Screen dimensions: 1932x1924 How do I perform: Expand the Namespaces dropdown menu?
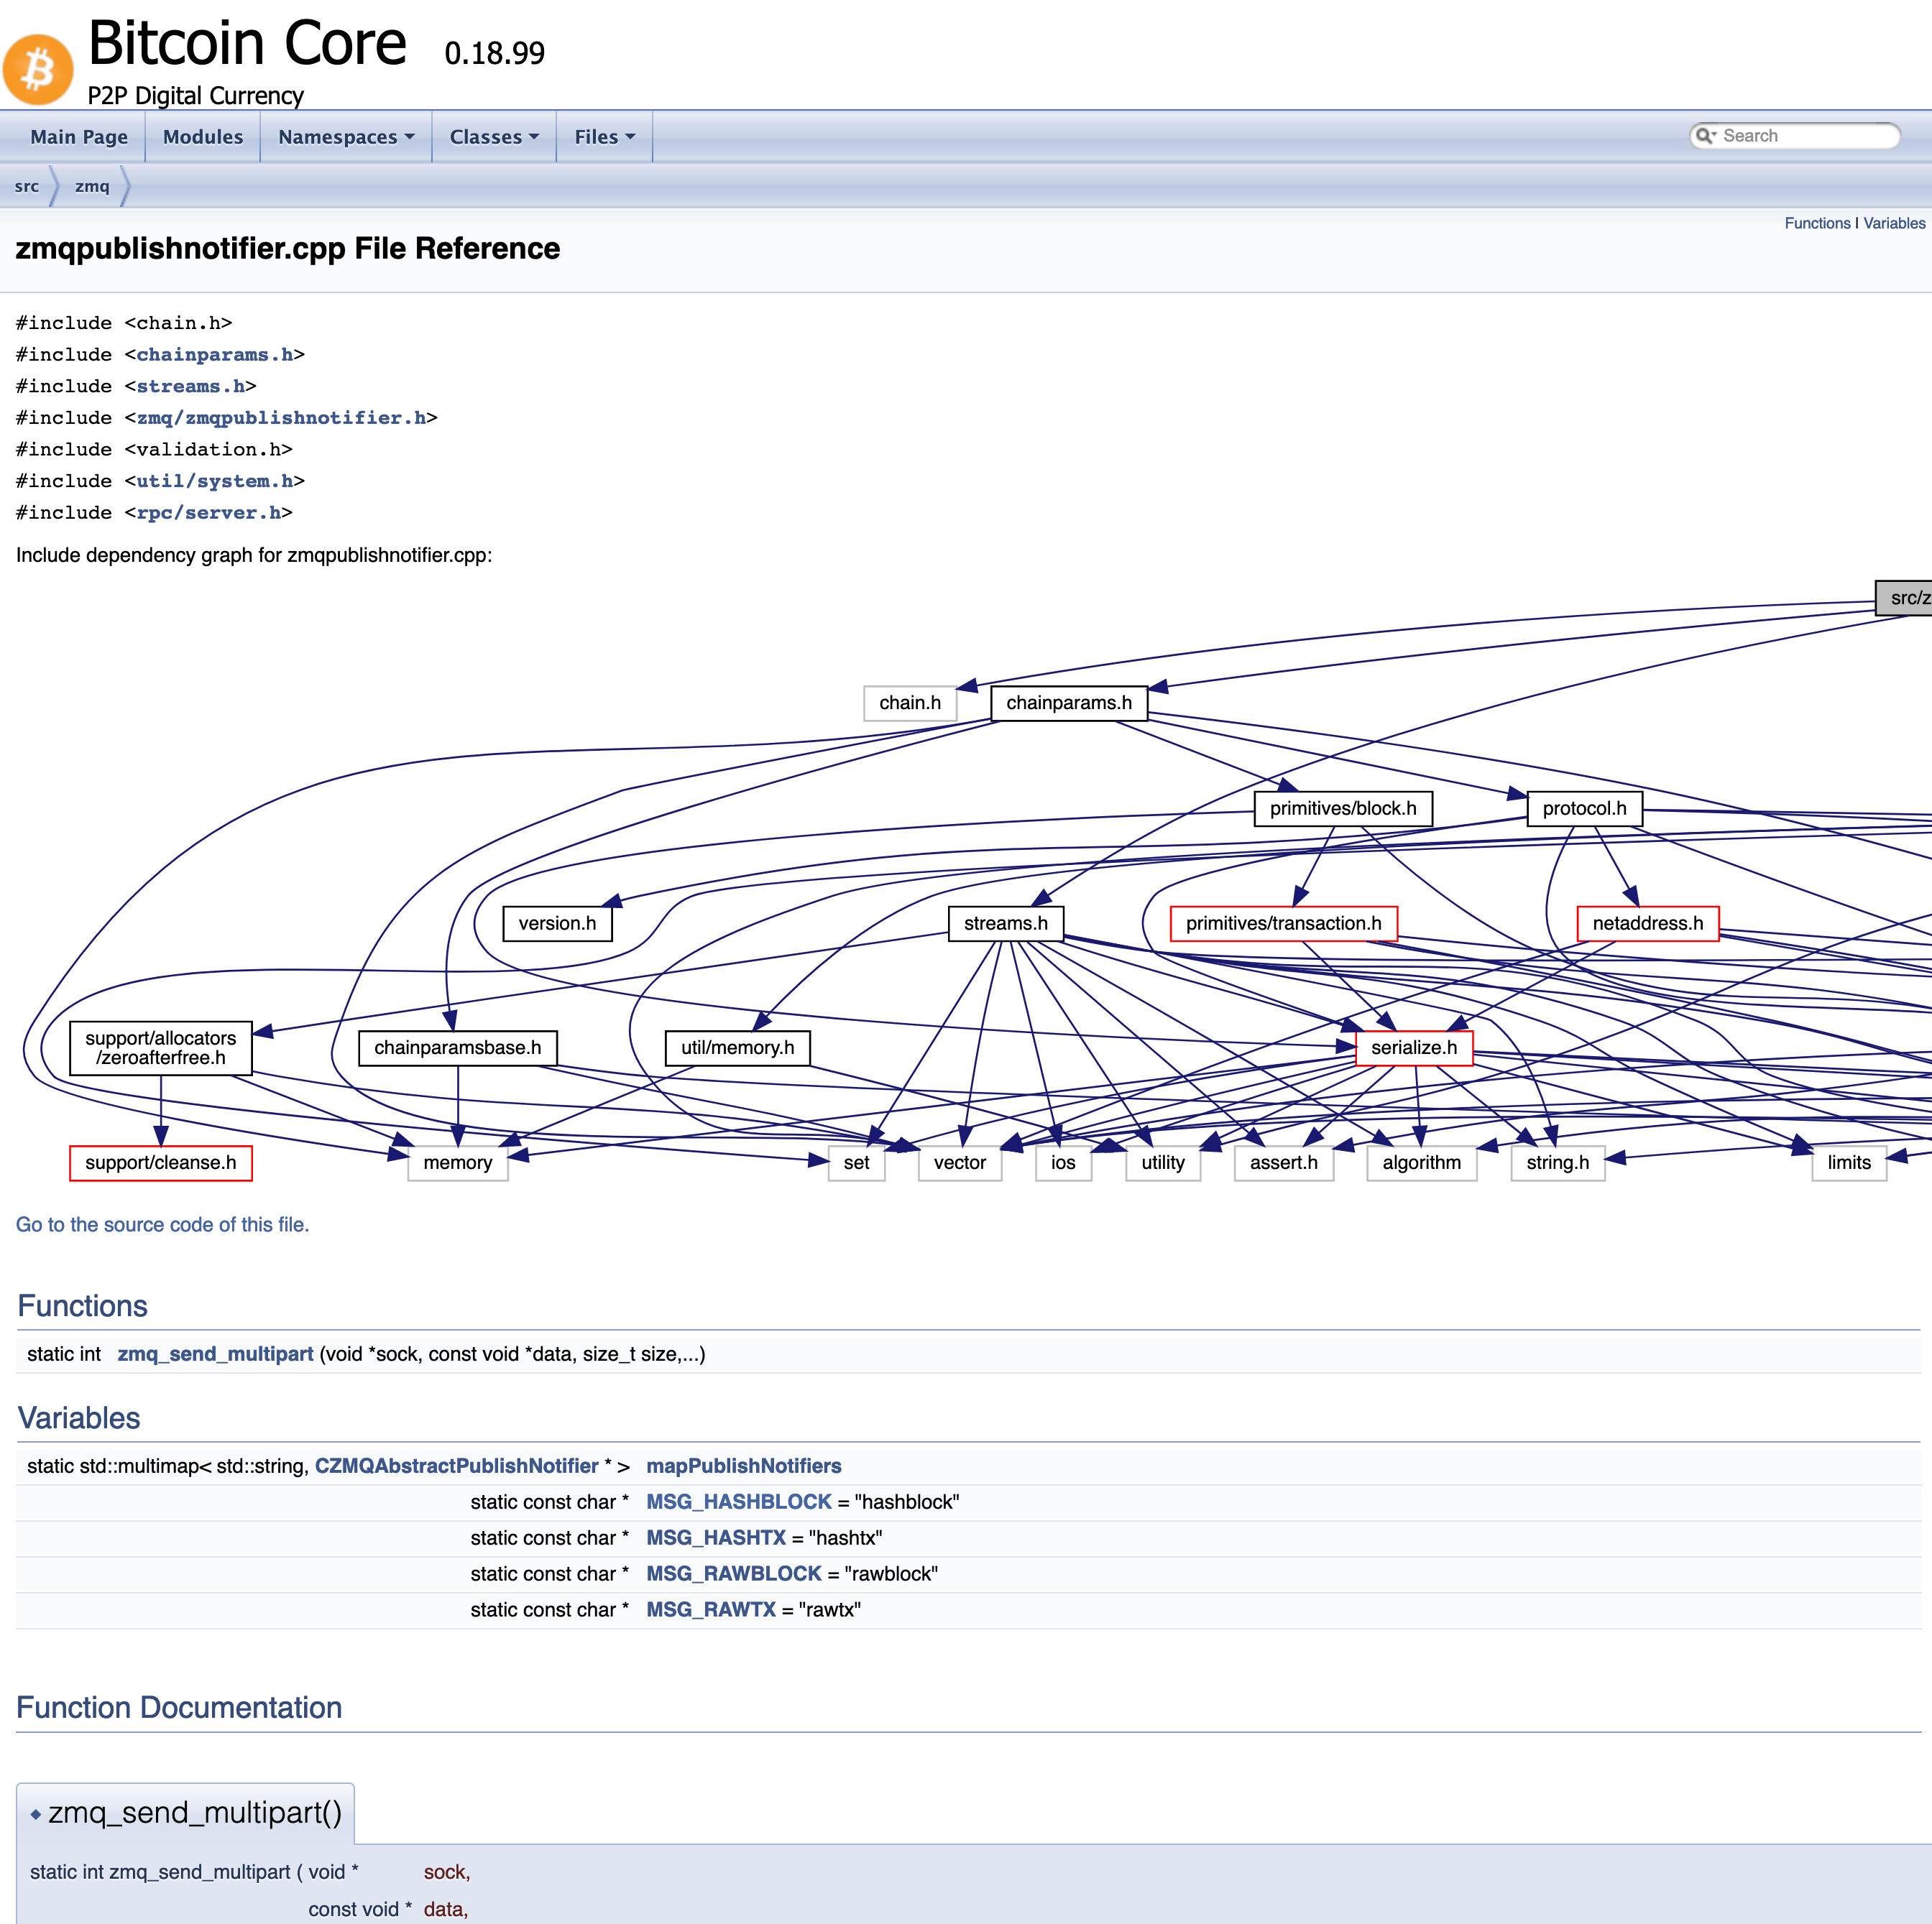pyautogui.click(x=345, y=137)
